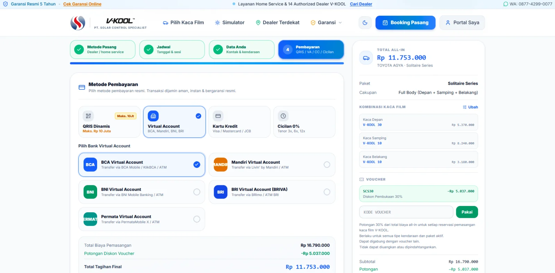The width and height of the screenshot is (555, 273).
Task: Click the Cicilan 0% clock icon
Action: pyautogui.click(x=283, y=116)
